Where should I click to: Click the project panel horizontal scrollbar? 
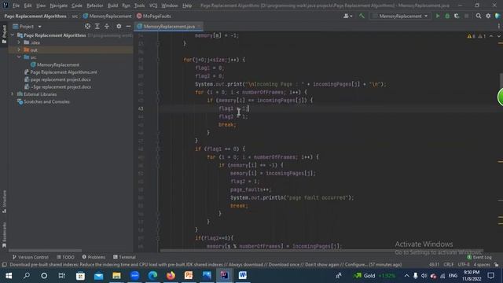(x=45, y=250)
